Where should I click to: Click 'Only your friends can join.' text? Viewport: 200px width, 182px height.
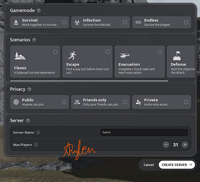point(101,104)
